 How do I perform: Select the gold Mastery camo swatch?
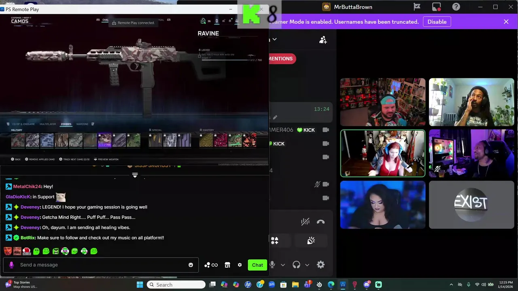[x=206, y=140]
